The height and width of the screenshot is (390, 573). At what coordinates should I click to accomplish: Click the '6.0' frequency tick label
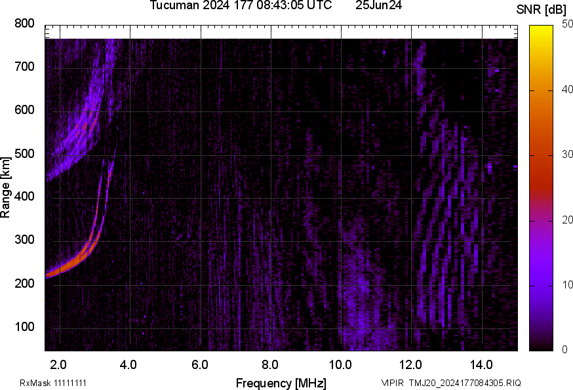coord(199,364)
